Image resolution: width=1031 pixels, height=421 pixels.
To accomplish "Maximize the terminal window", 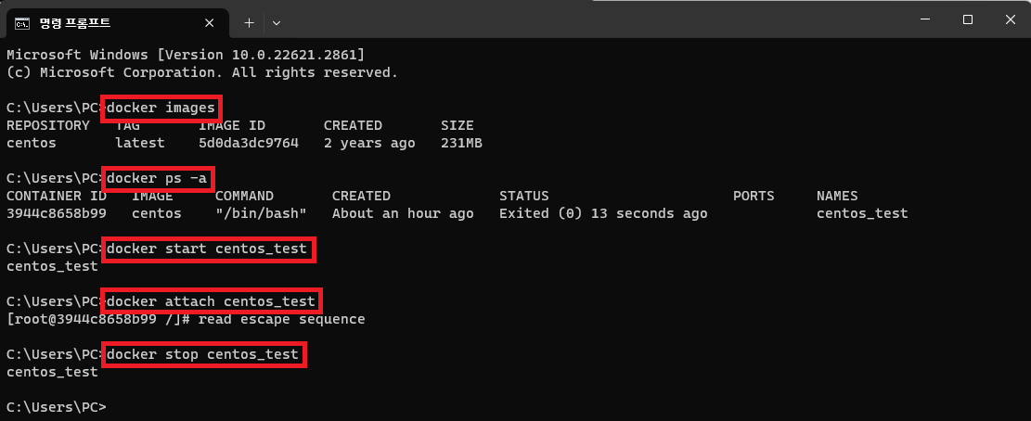I will pos(967,19).
